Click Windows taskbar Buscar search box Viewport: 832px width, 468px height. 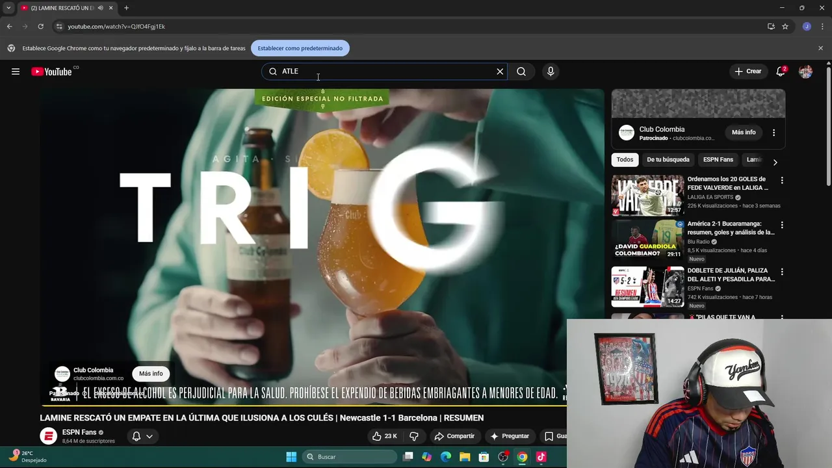(350, 457)
